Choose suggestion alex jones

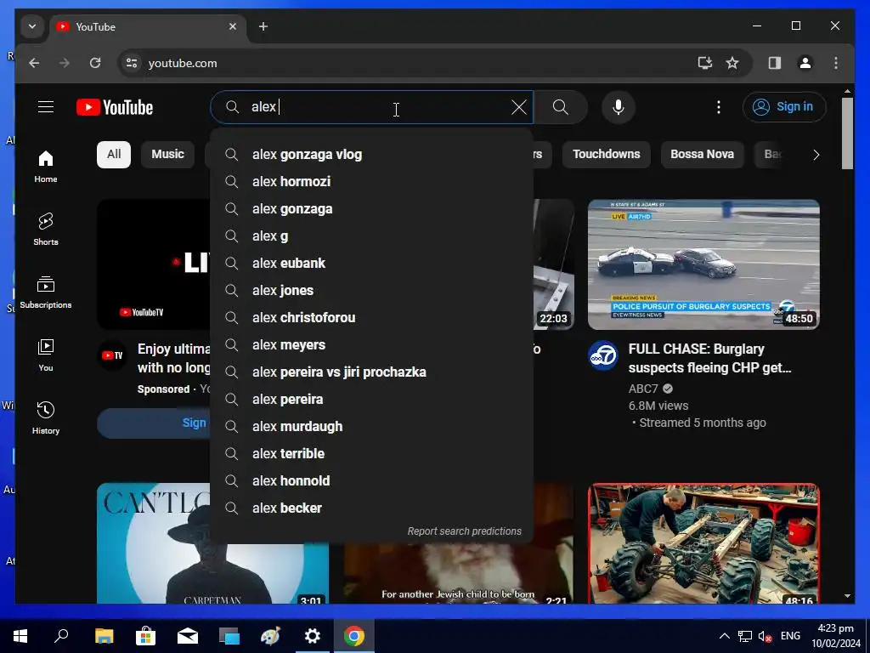[372, 291]
